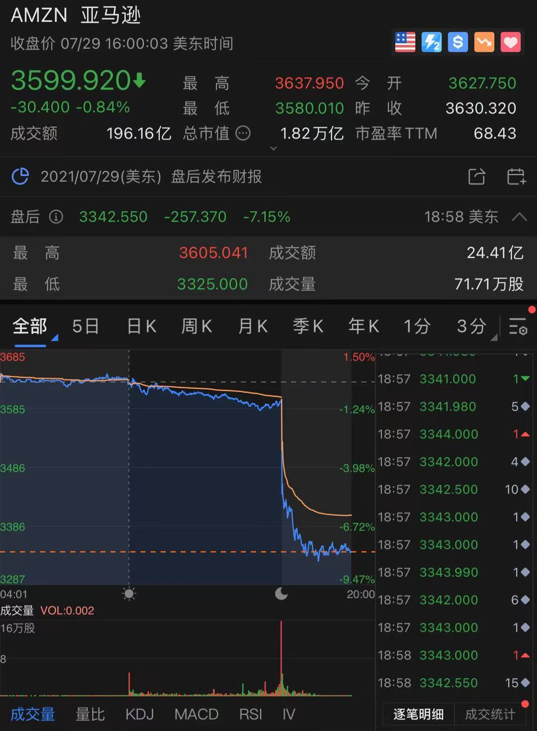Tap the day low value 3580.010
Screen dimensions: 537x731
(x=309, y=108)
